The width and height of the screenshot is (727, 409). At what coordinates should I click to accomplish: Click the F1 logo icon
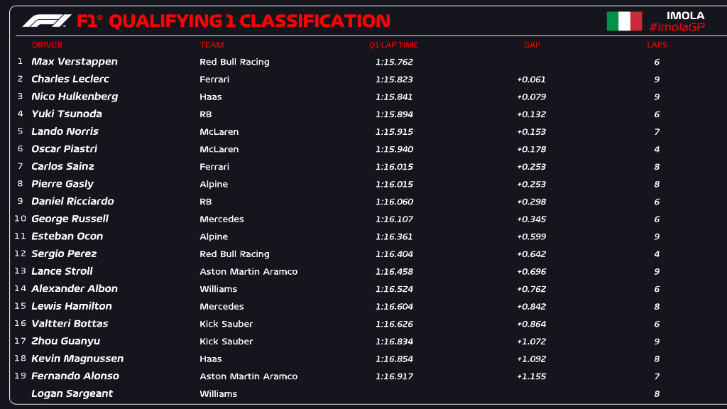click(x=47, y=21)
